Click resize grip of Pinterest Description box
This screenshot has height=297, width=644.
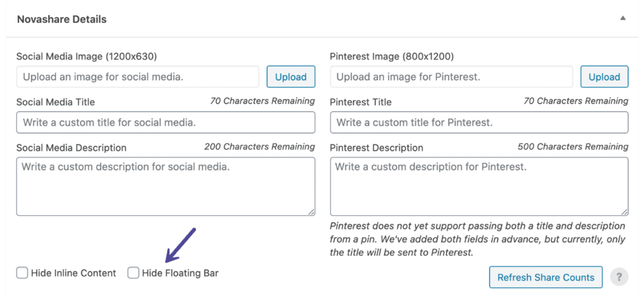pyautogui.click(x=625, y=212)
